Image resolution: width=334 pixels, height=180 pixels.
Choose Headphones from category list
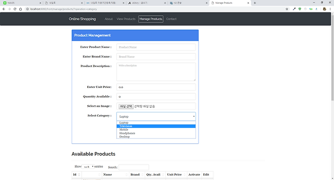click(156, 133)
